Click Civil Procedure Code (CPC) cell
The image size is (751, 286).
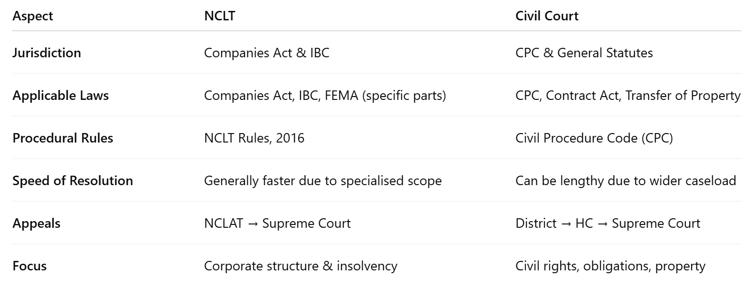[594, 138]
